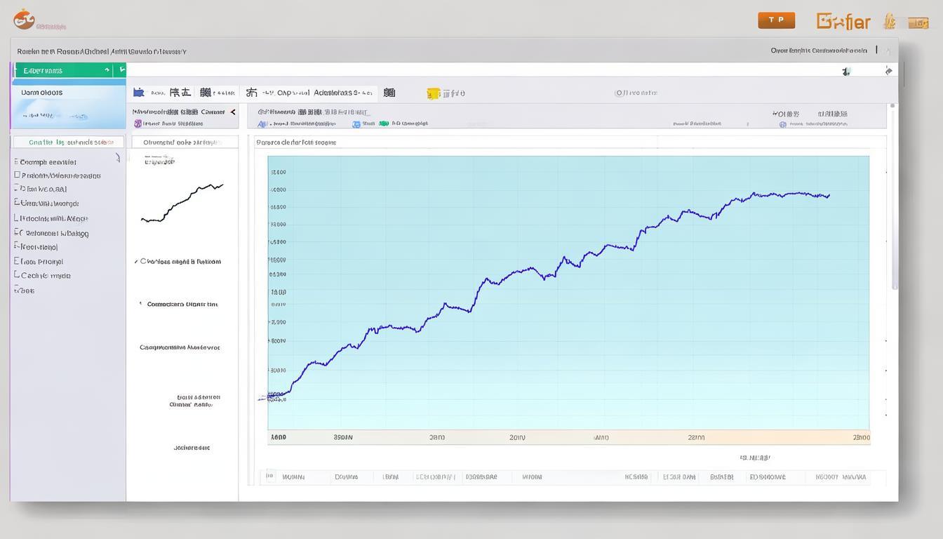Tick the third checkbox in the sidebar list
943x539 pixels.
coord(17,189)
